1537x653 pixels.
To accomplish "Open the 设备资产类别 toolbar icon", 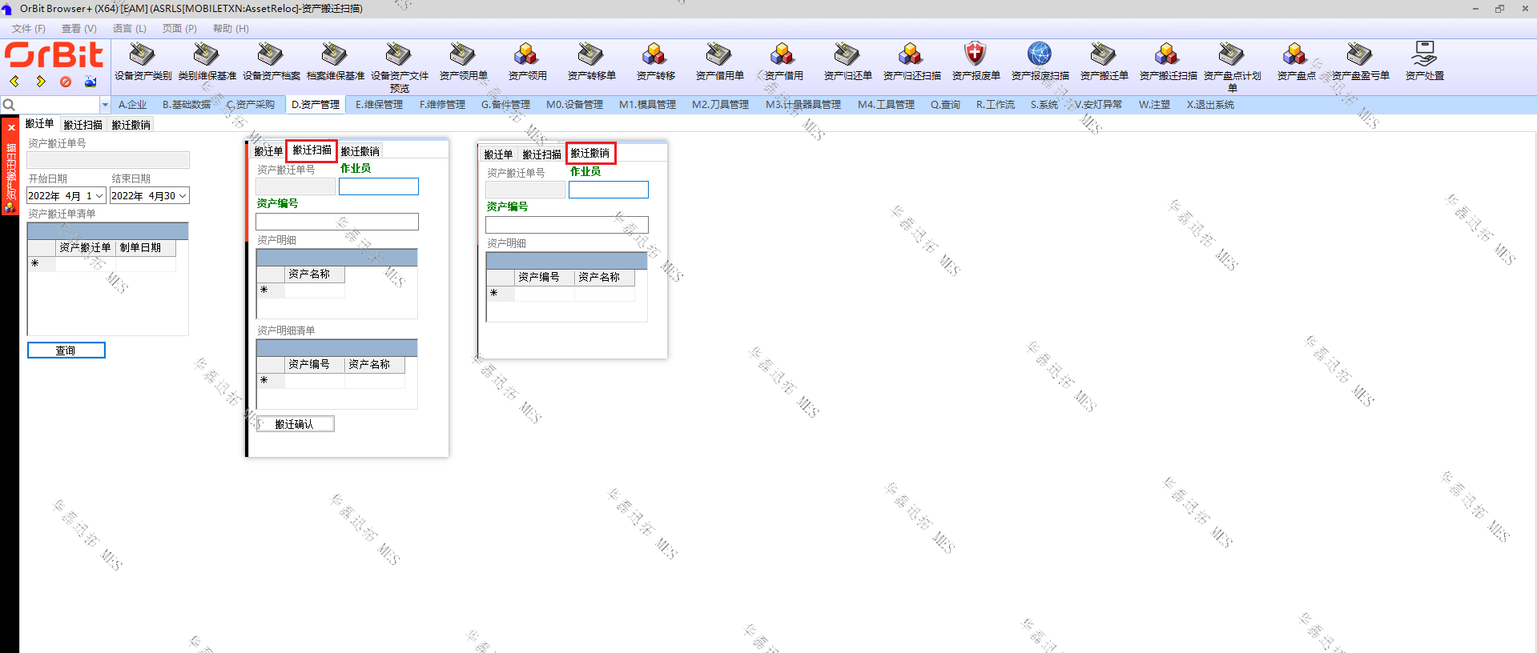I will 142,55.
